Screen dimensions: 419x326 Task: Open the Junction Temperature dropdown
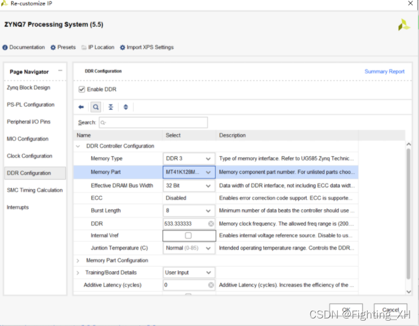[189, 248]
